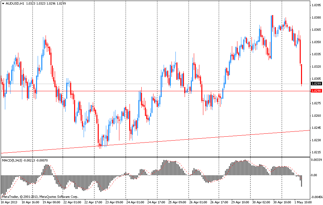Click the 1.0365 price scale value
Image resolution: width=323 pixels, height=205 pixels.
pos(316,30)
